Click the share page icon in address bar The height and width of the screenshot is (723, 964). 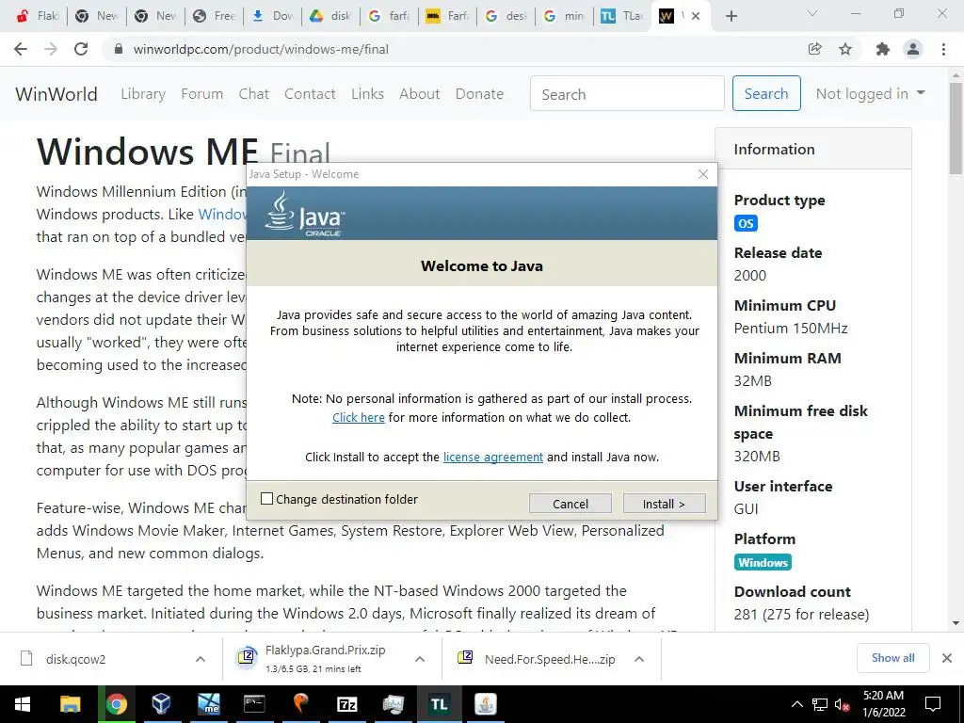pos(814,49)
